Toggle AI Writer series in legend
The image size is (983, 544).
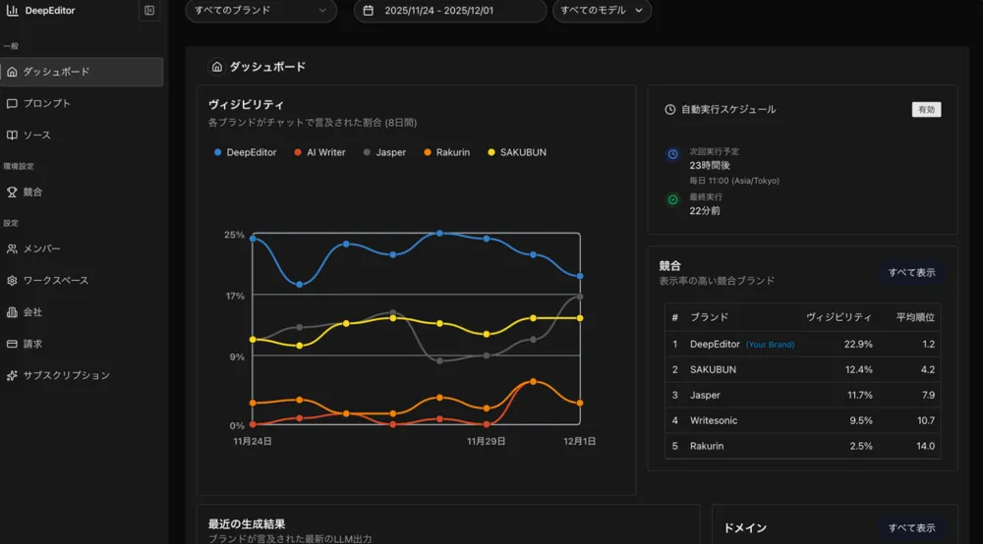[319, 152]
